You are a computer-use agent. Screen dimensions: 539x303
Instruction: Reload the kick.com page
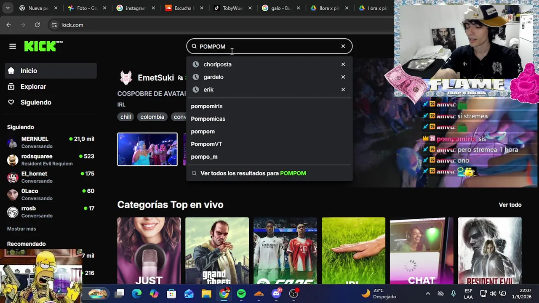point(37,25)
